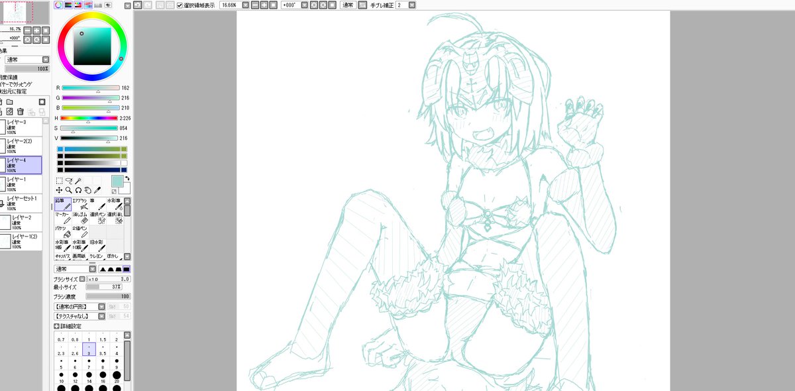Choose the magic wand tool
The width and height of the screenshot is (795, 391).
coord(78,180)
